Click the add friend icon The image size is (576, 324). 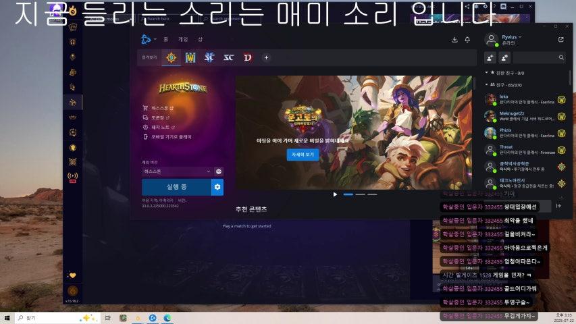[x=490, y=57]
